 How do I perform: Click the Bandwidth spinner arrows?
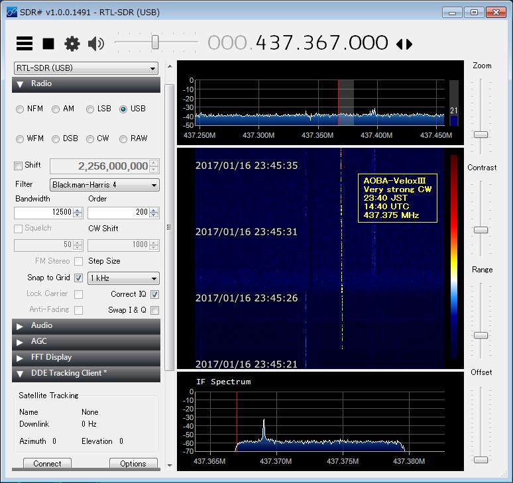(x=78, y=213)
